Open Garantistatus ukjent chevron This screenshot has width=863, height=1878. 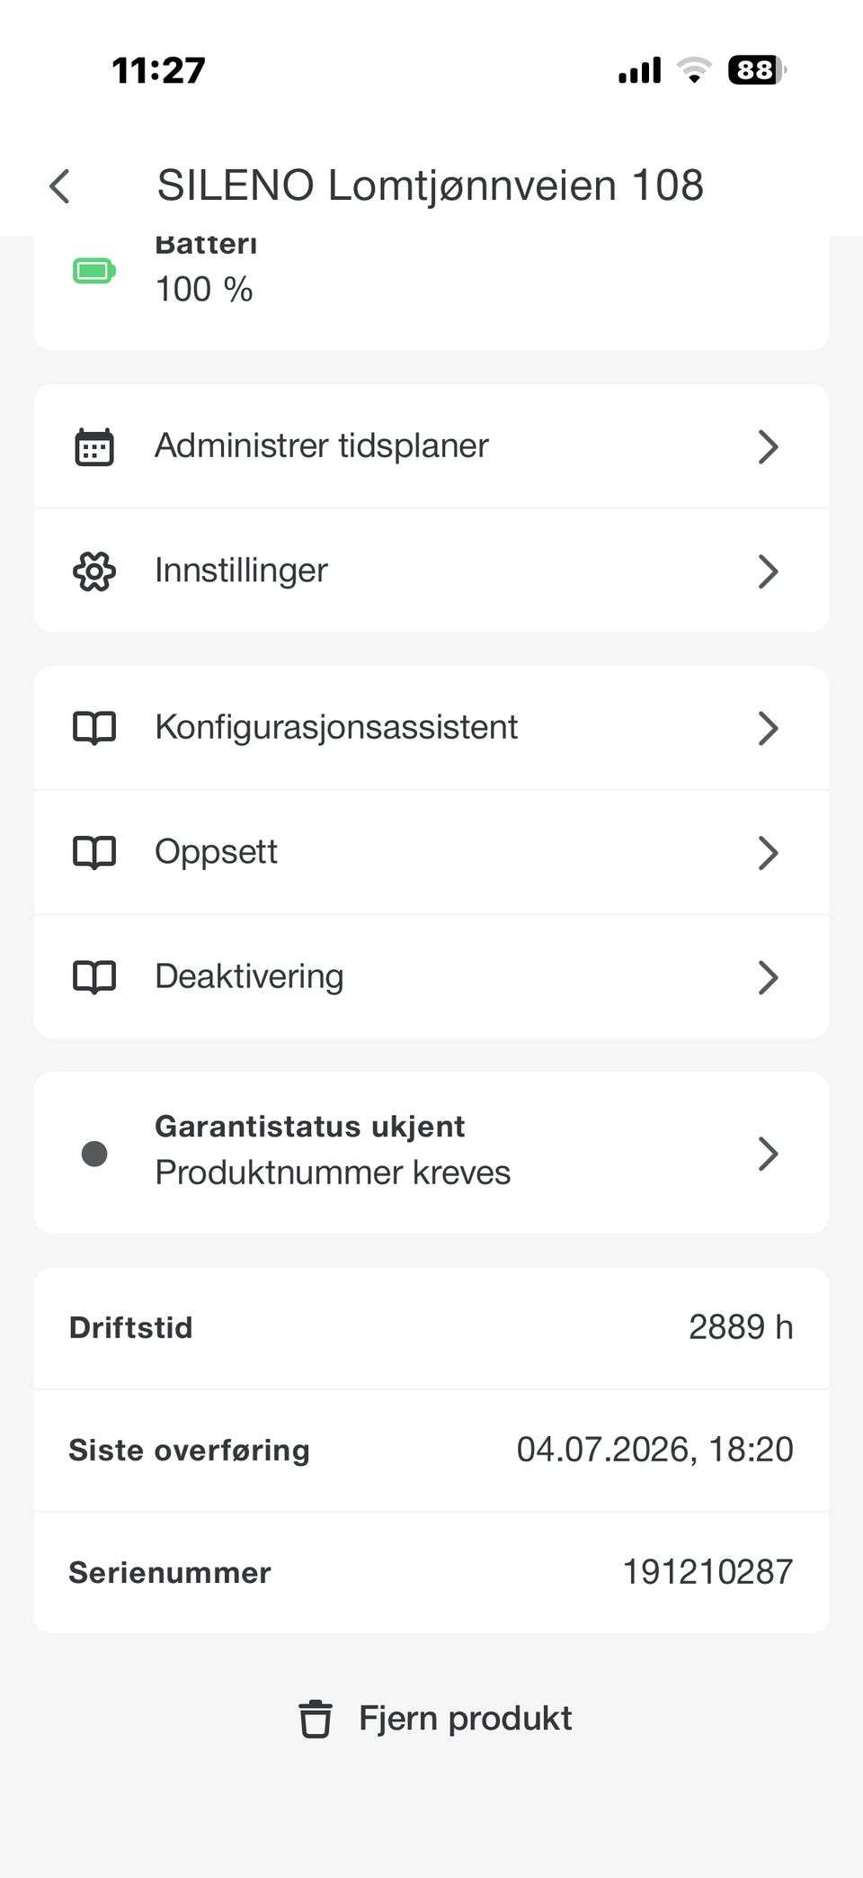[768, 1154]
